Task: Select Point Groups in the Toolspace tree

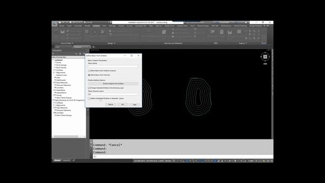Action: (x=61, y=65)
